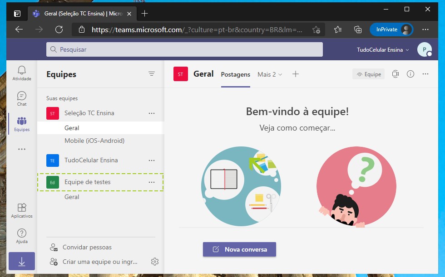This screenshot has width=445, height=277.
Task: Open the Aplicativos store icon
Action: 22,210
